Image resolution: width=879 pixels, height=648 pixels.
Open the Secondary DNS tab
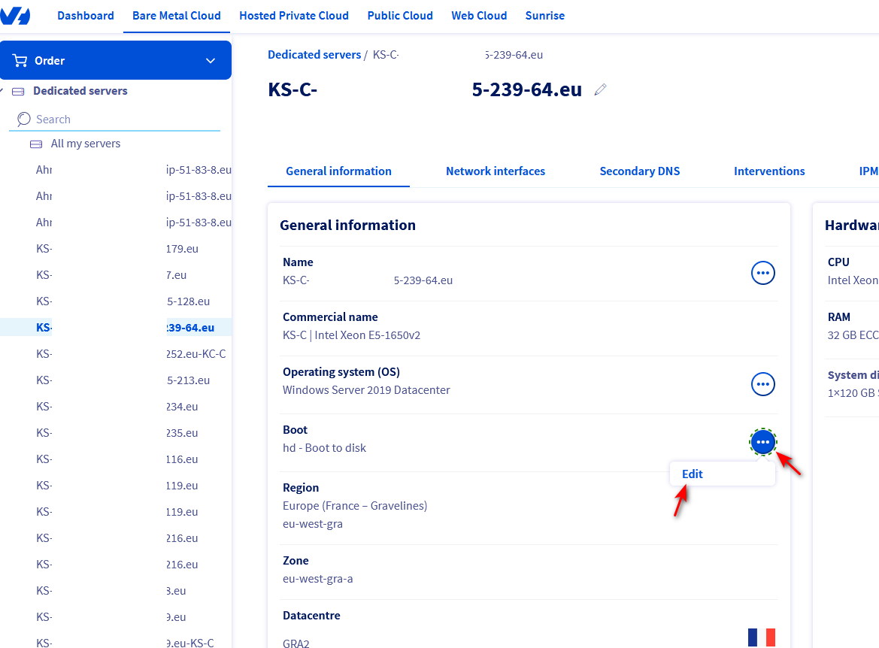pos(640,171)
